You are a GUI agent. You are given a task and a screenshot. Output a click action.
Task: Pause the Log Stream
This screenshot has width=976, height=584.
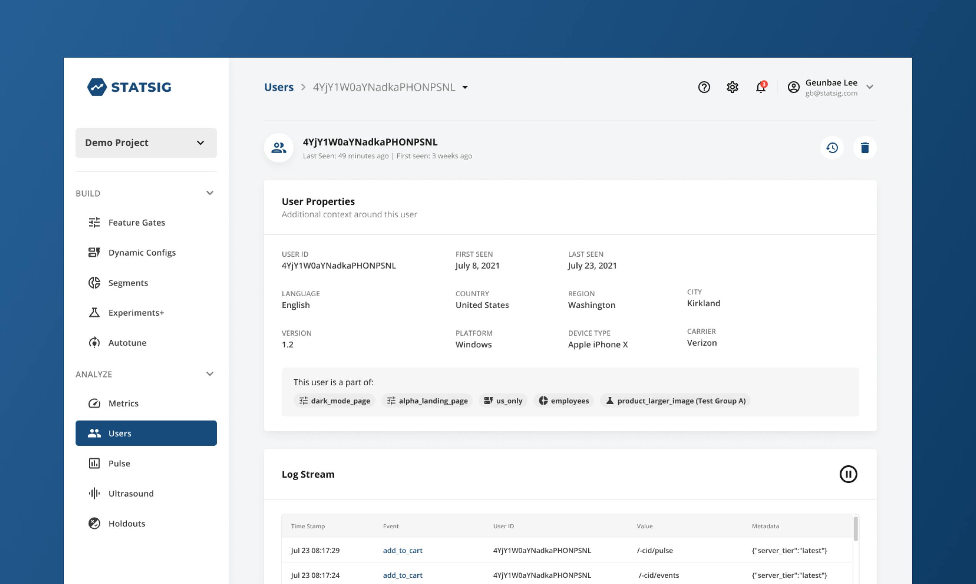848,474
